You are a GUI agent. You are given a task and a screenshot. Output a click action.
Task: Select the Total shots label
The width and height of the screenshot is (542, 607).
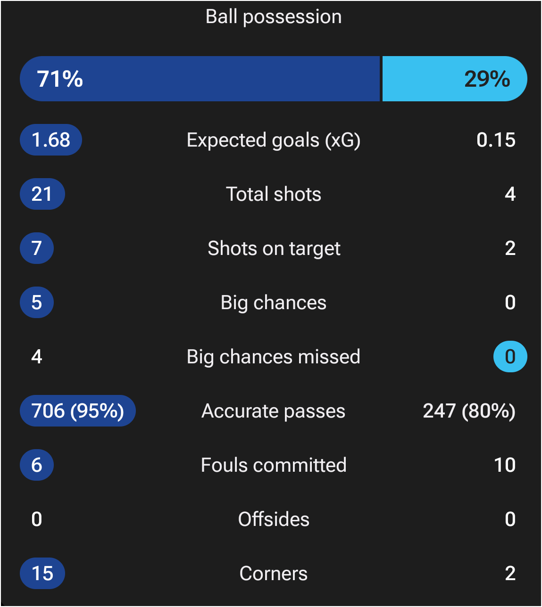click(274, 194)
